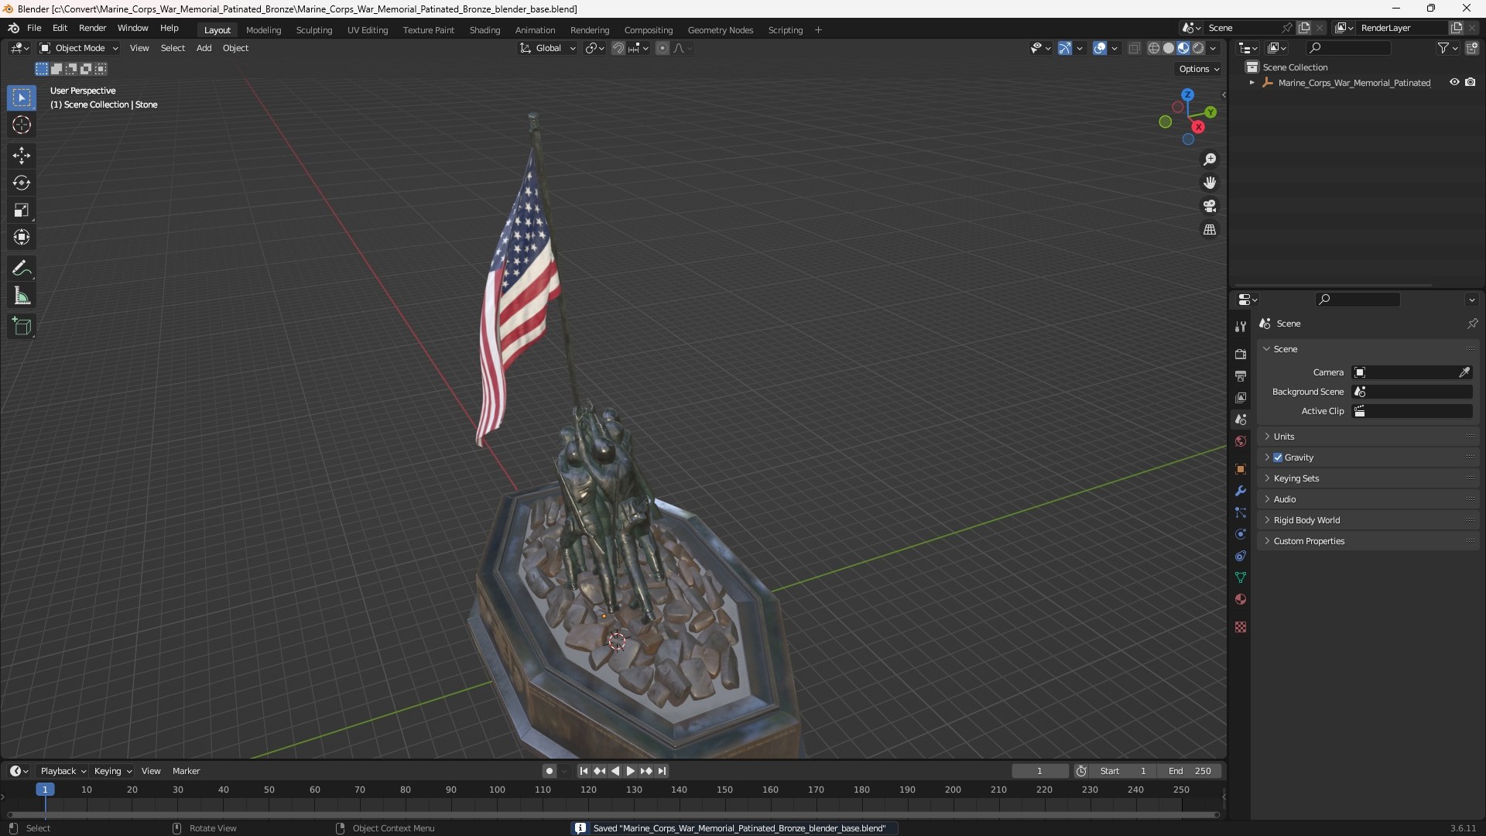The width and height of the screenshot is (1486, 836).
Task: Toggle camera view icon
Action: point(1210,206)
